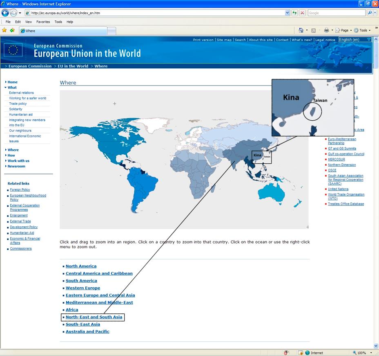Click the Home toolbar icon
379x356 pixels.
tap(301, 30)
